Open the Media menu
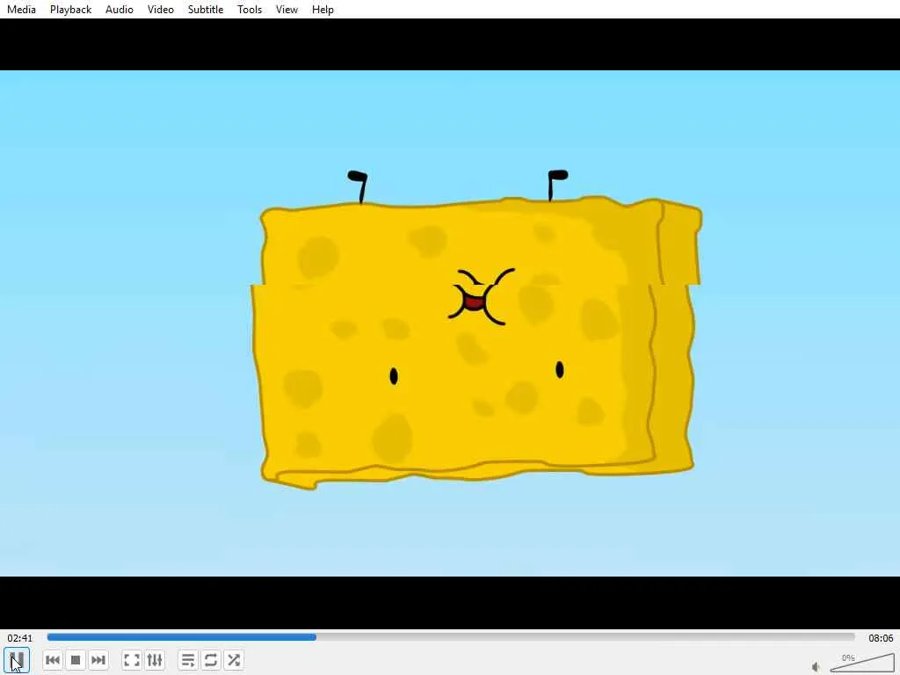Viewport: 900px width, 675px height. 21,9
